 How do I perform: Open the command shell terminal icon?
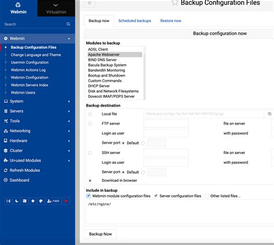tap(25, 201)
